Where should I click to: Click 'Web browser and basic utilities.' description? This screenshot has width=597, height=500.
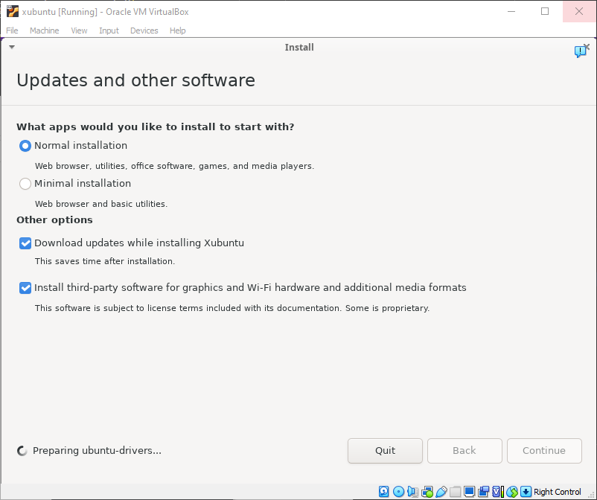[101, 204]
